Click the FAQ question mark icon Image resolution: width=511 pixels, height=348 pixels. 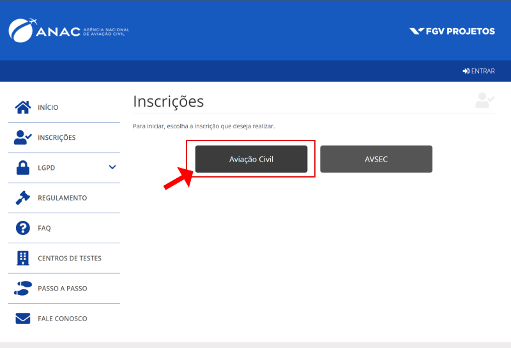[x=23, y=228]
